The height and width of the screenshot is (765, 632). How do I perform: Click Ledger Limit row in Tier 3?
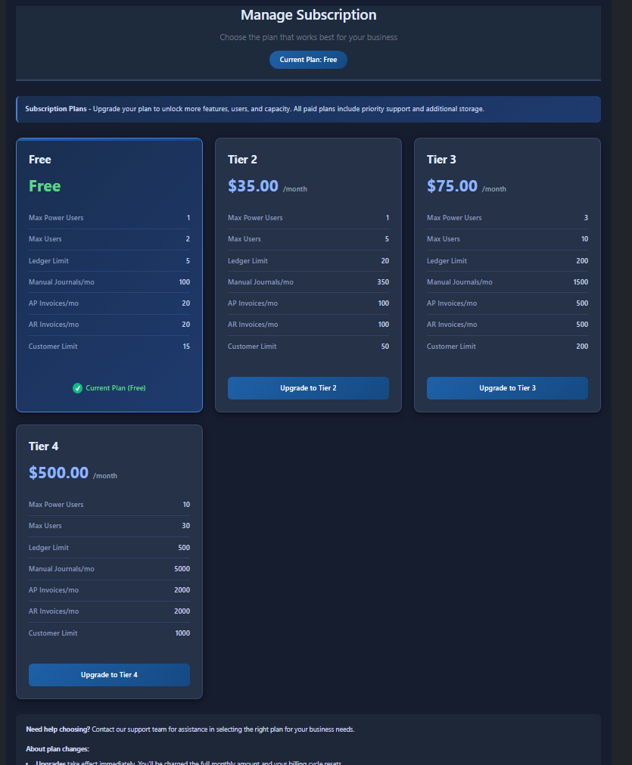tap(508, 261)
